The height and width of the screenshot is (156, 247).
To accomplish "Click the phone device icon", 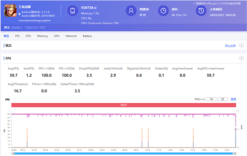I will (72, 11).
